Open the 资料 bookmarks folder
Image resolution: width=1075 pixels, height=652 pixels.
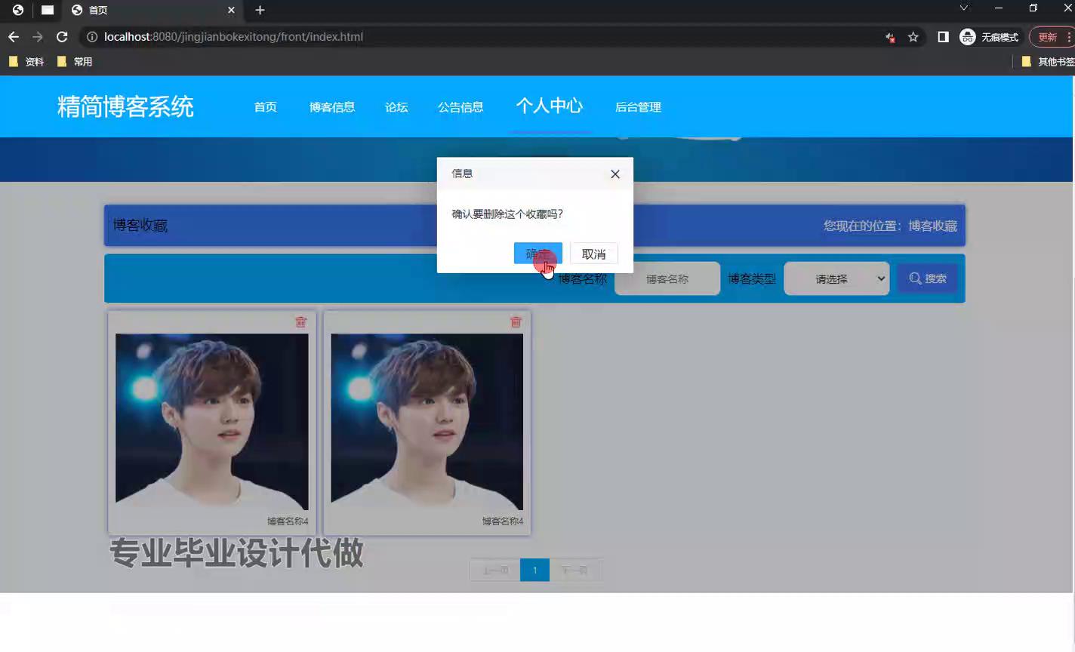click(26, 62)
